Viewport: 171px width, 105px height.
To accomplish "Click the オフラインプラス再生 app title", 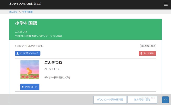I will (25, 4).
